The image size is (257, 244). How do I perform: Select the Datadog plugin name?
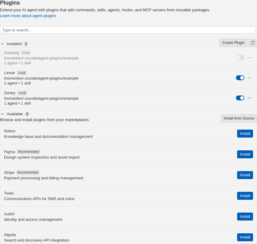[x=12, y=53]
